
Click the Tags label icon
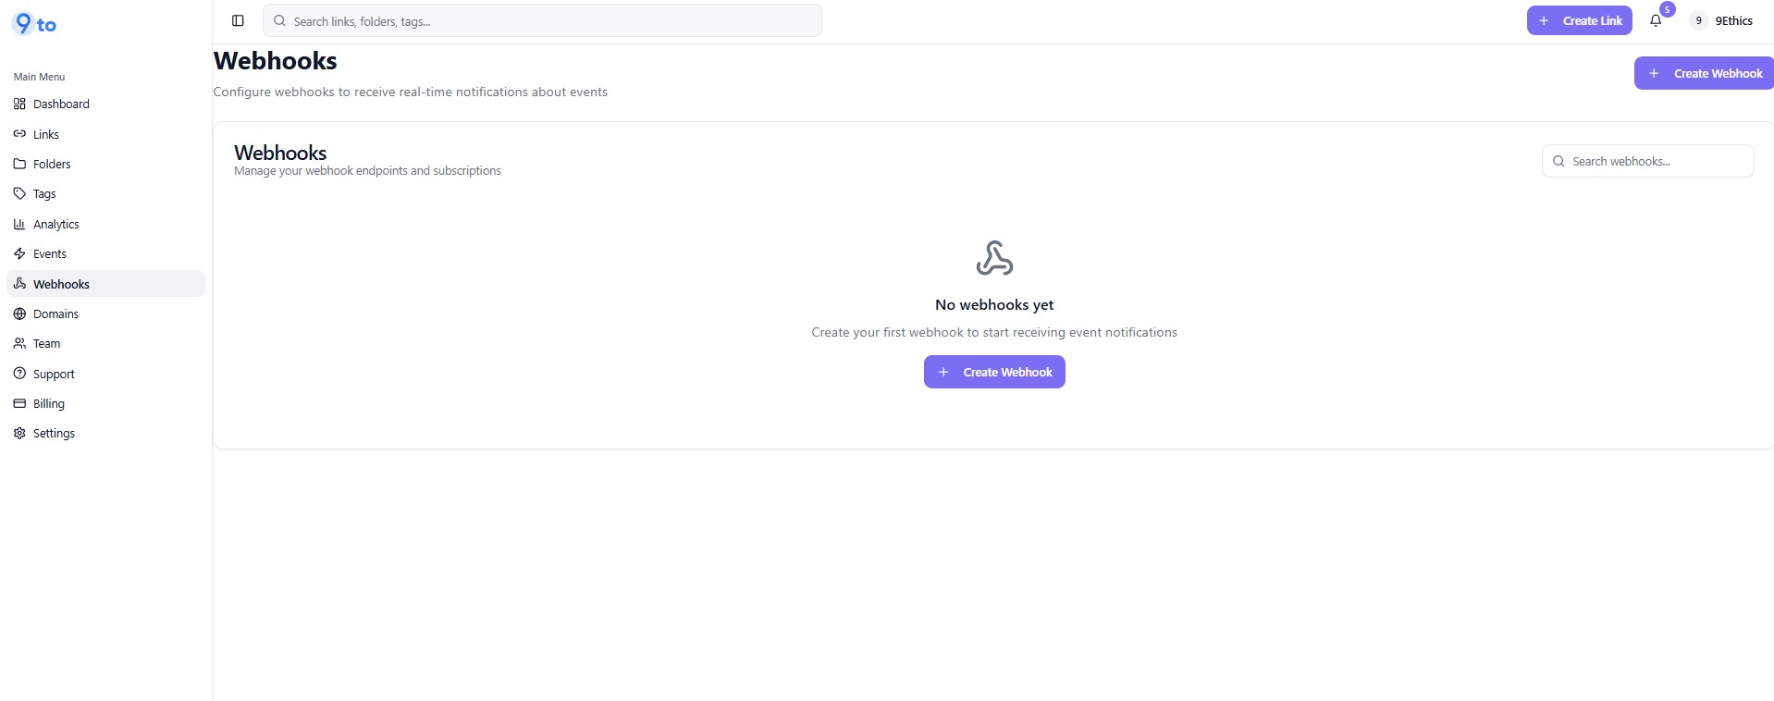(19, 193)
